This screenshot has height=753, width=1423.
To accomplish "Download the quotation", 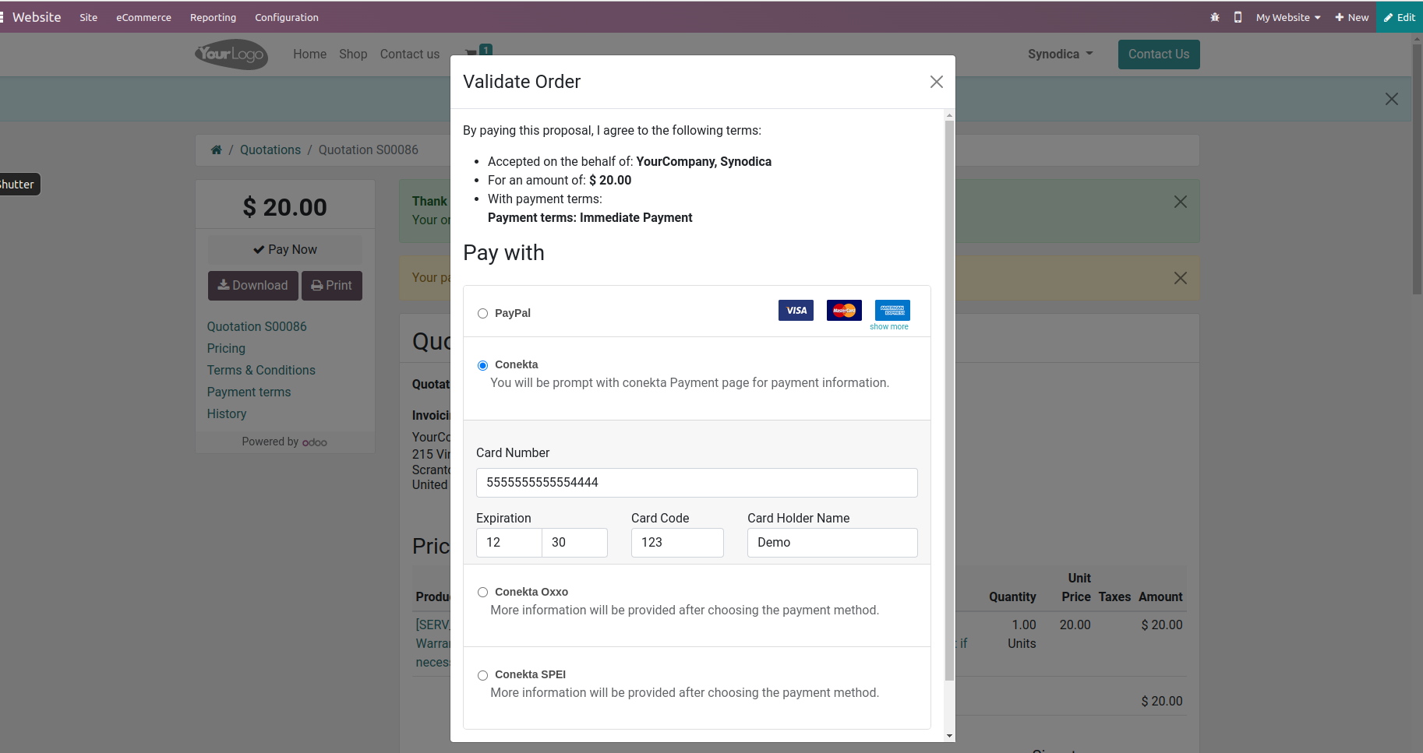I will point(252,286).
